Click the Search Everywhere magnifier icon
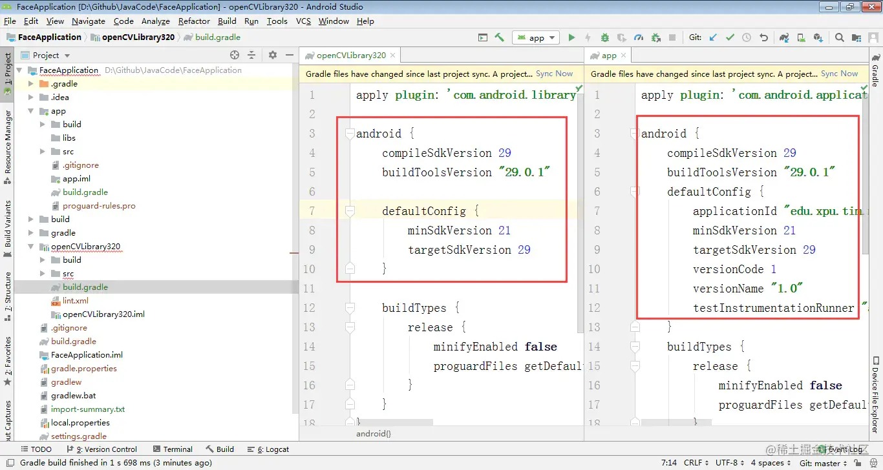This screenshot has height=470, width=883. click(839, 37)
